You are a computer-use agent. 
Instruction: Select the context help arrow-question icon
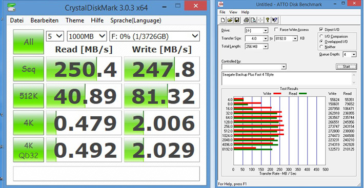coord(275,20)
